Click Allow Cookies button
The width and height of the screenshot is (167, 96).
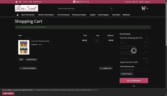(8, 93)
